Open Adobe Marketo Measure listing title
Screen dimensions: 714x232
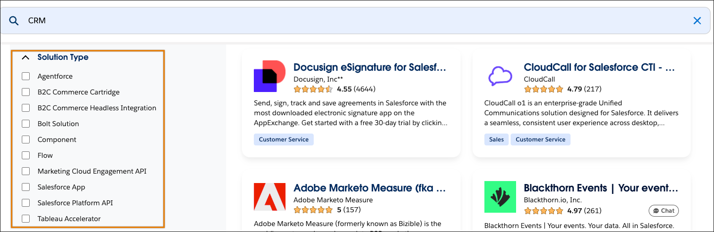(370, 188)
